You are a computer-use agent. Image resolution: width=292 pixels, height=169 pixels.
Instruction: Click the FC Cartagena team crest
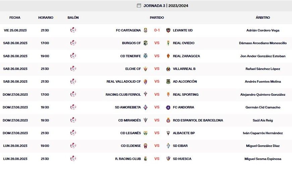click(x=145, y=30)
